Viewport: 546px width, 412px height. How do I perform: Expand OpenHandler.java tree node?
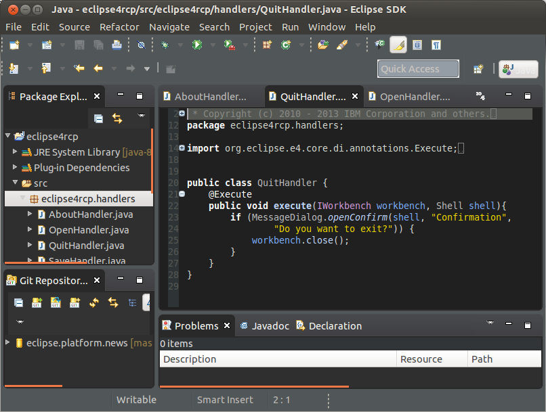coord(30,229)
